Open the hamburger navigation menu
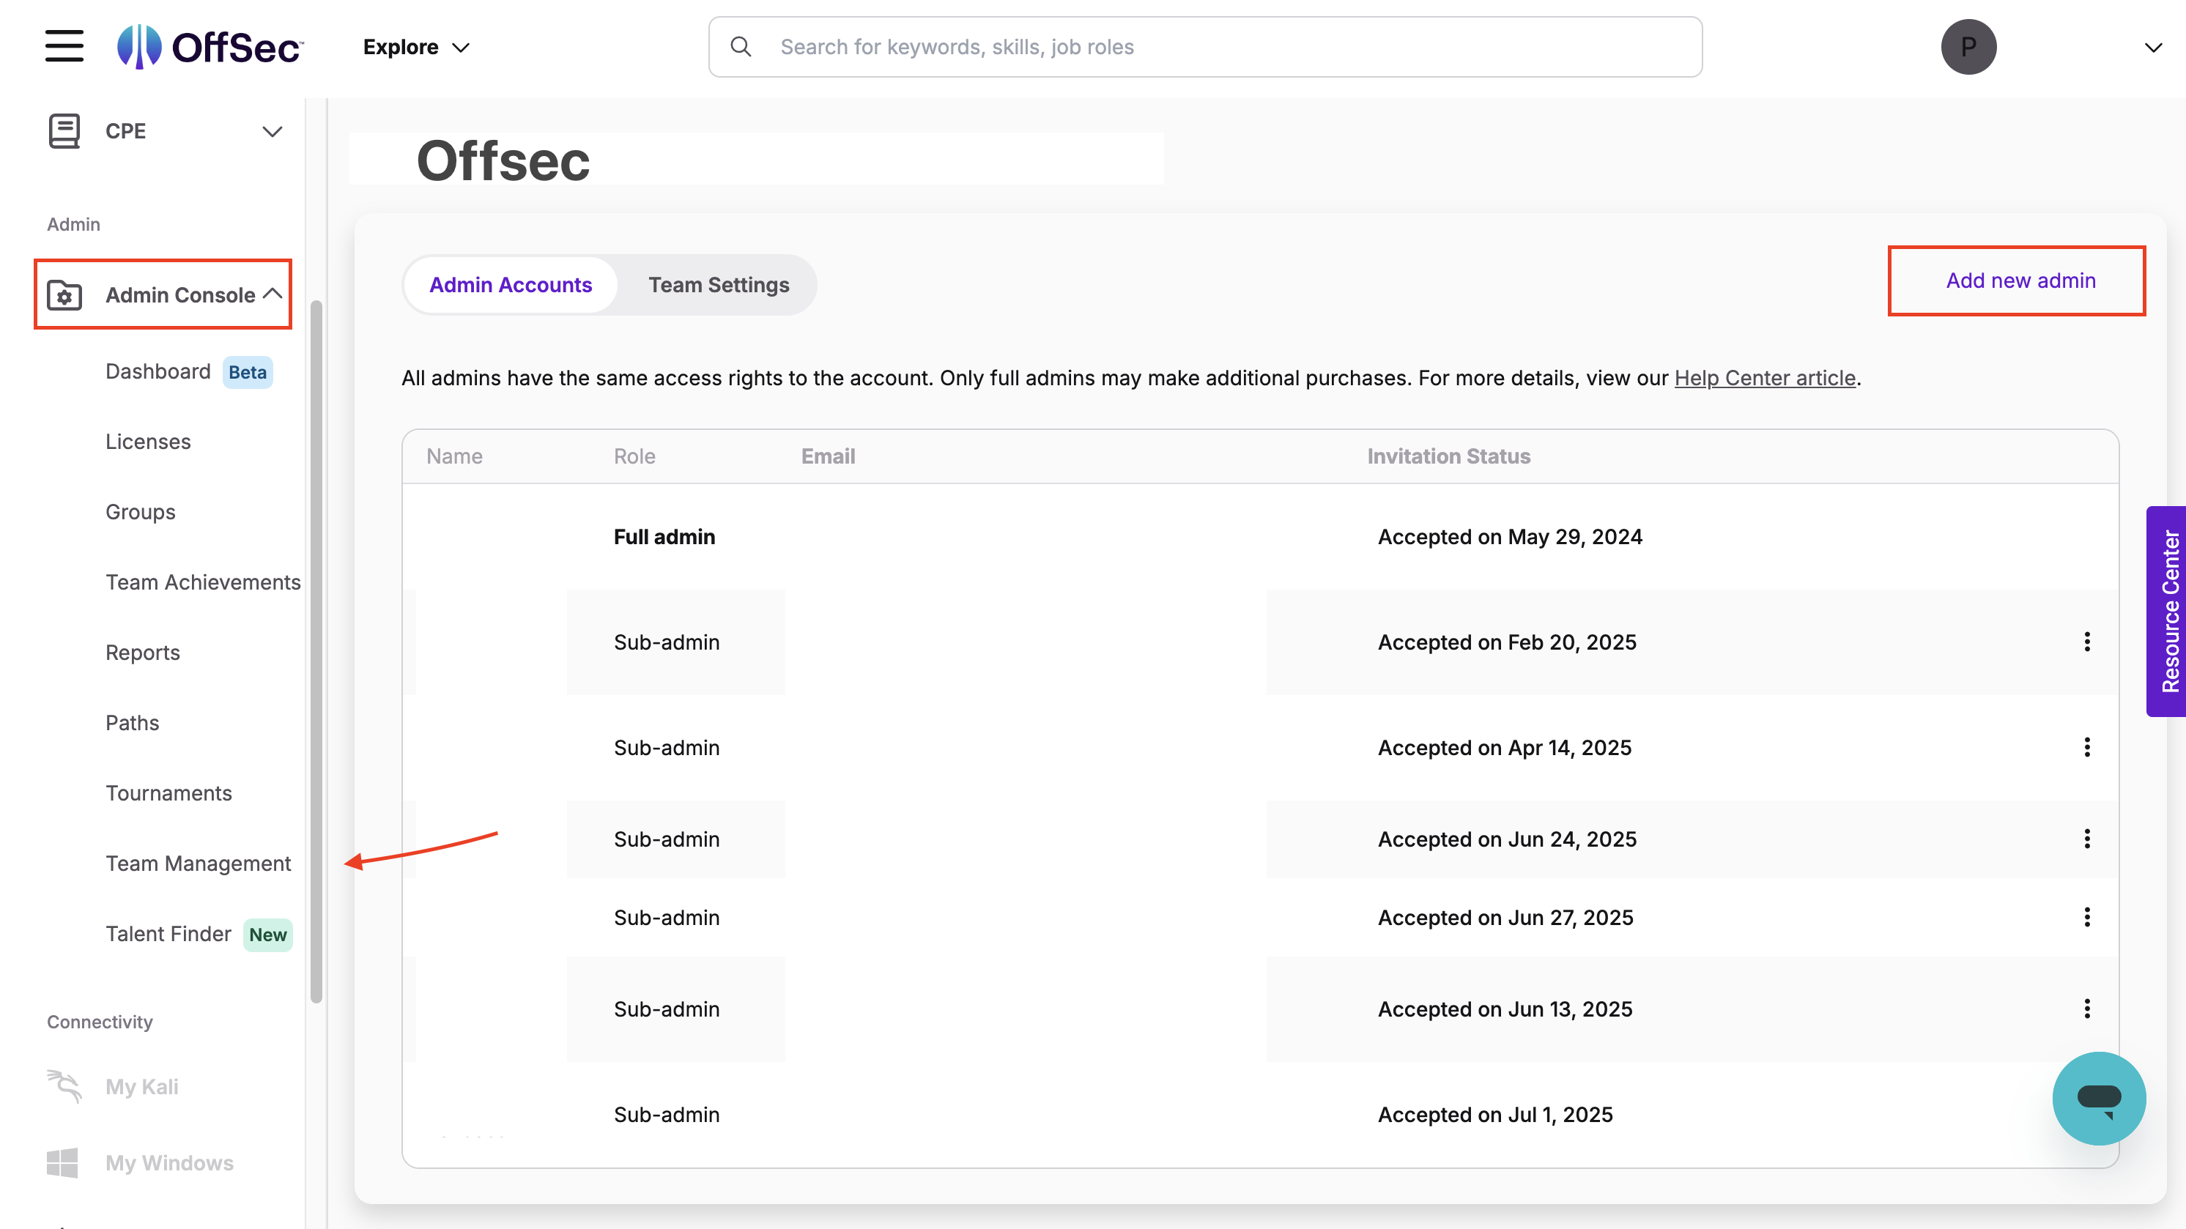Image resolution: width=2186 pixels, height=1229 pixels. [x=64, y=47]
